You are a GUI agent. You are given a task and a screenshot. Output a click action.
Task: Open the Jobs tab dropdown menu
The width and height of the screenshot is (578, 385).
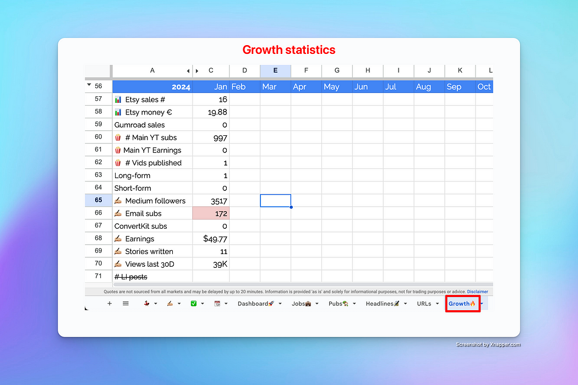click(x=317, y=303)
